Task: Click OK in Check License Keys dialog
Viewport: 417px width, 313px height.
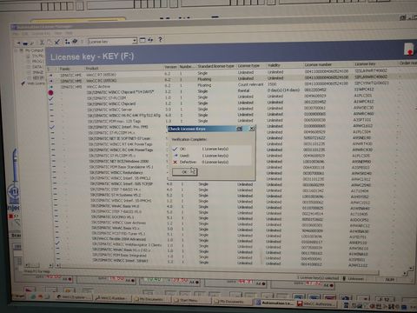Action: coord(185,172)
